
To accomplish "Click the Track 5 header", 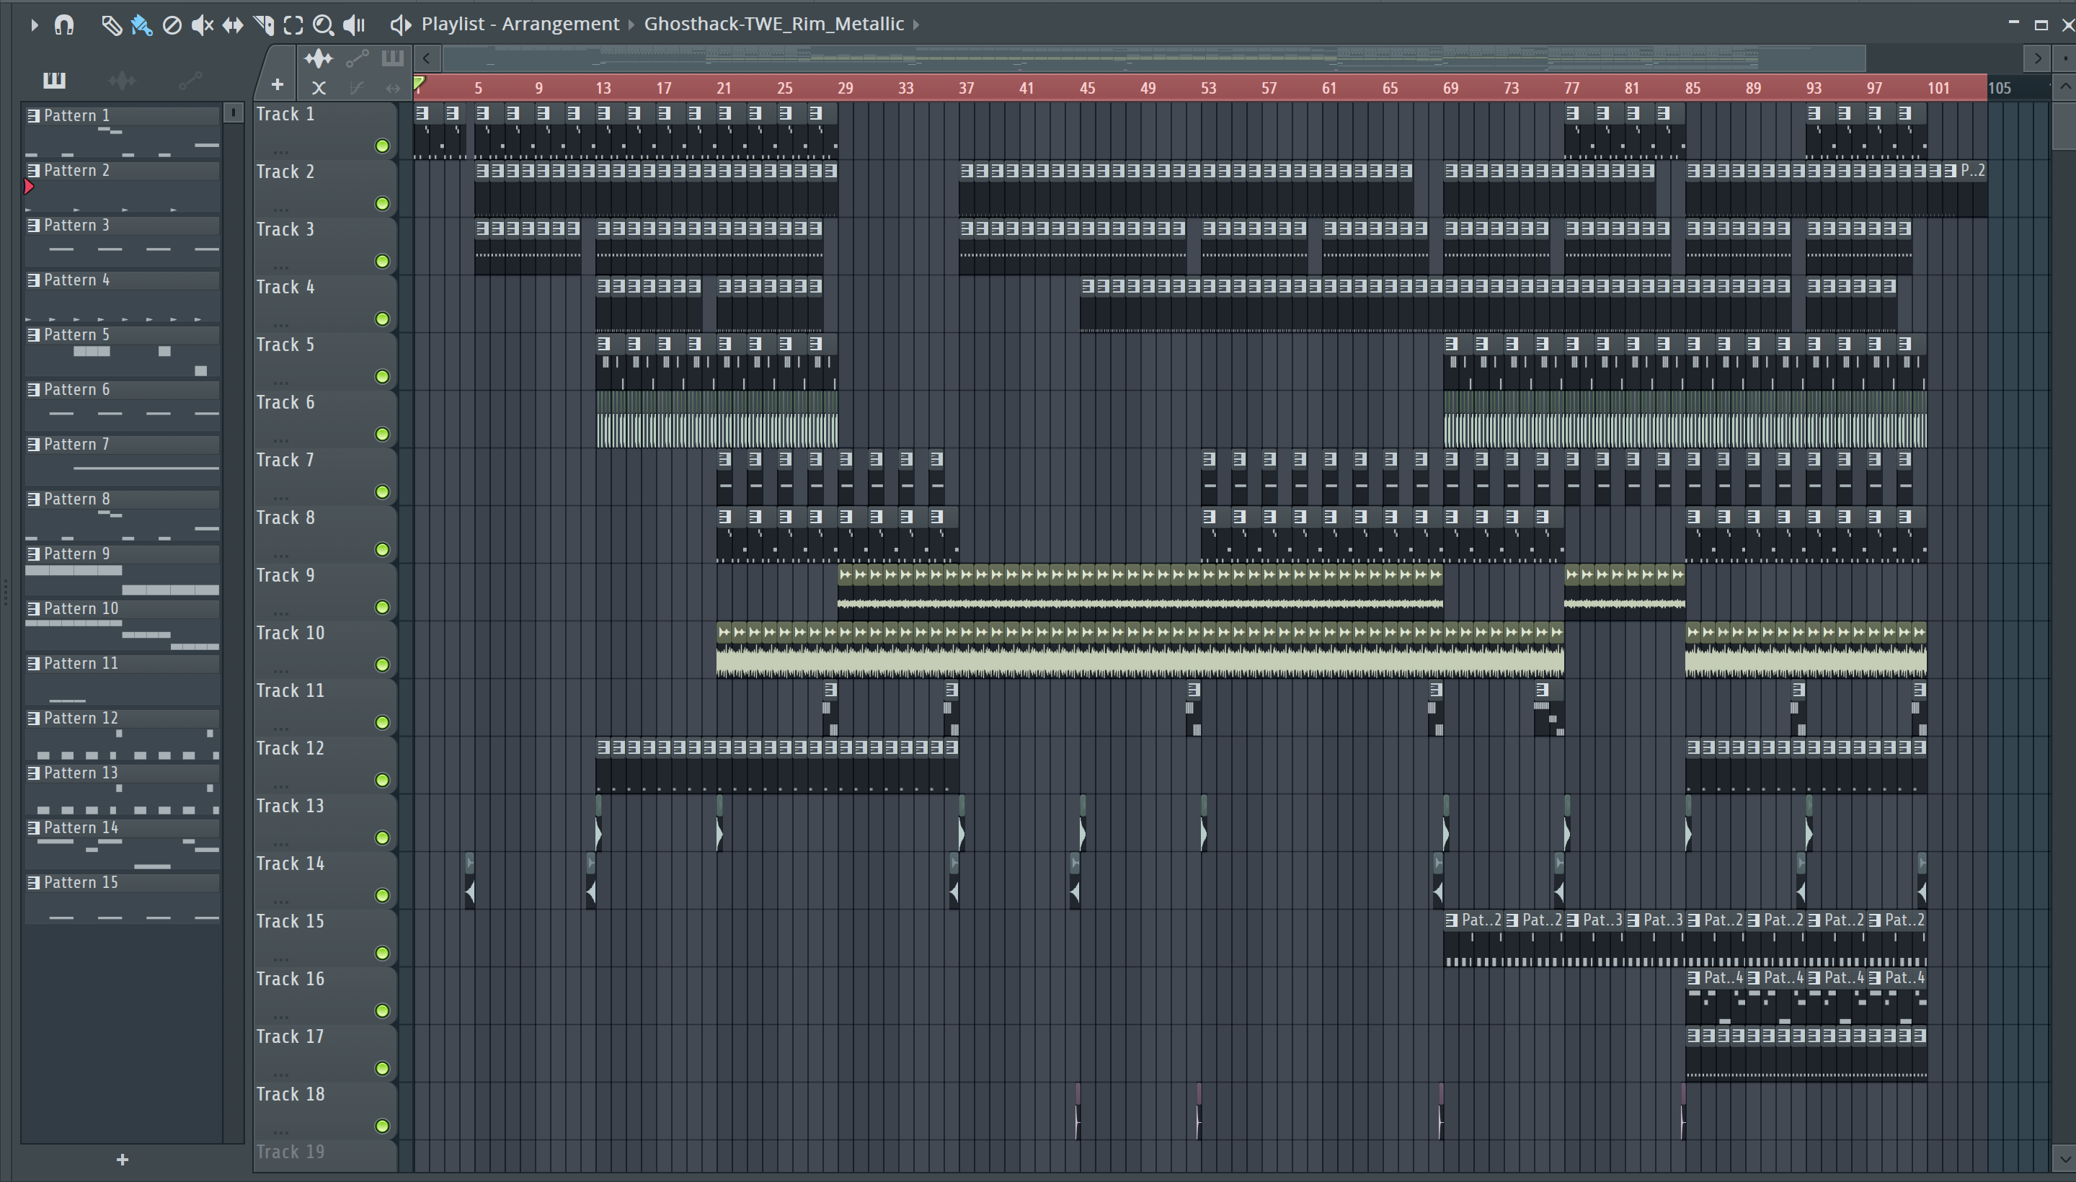I will [x=325, y=360].
